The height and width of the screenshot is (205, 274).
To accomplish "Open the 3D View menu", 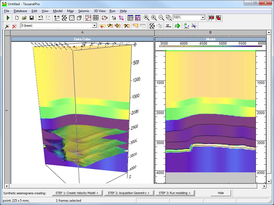I will tap(100, 11).
